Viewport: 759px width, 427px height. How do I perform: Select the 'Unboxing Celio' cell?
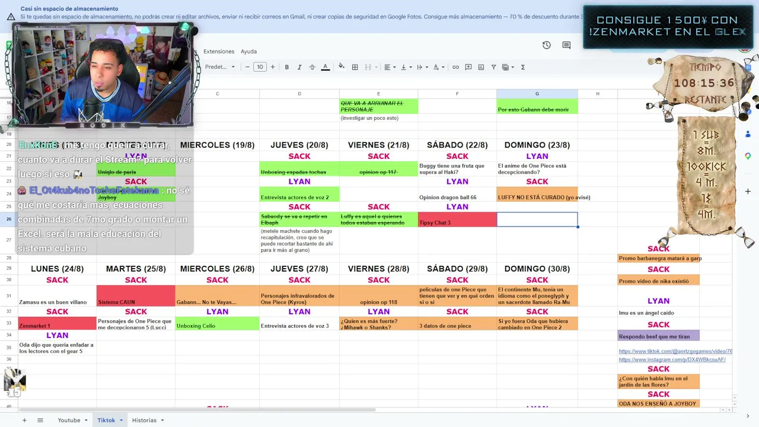217,323
